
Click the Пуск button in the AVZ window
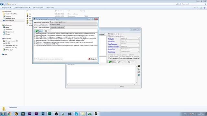(x=112, y=62)
